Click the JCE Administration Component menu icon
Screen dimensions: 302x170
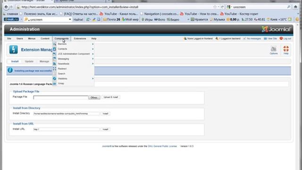coord(55,54)
